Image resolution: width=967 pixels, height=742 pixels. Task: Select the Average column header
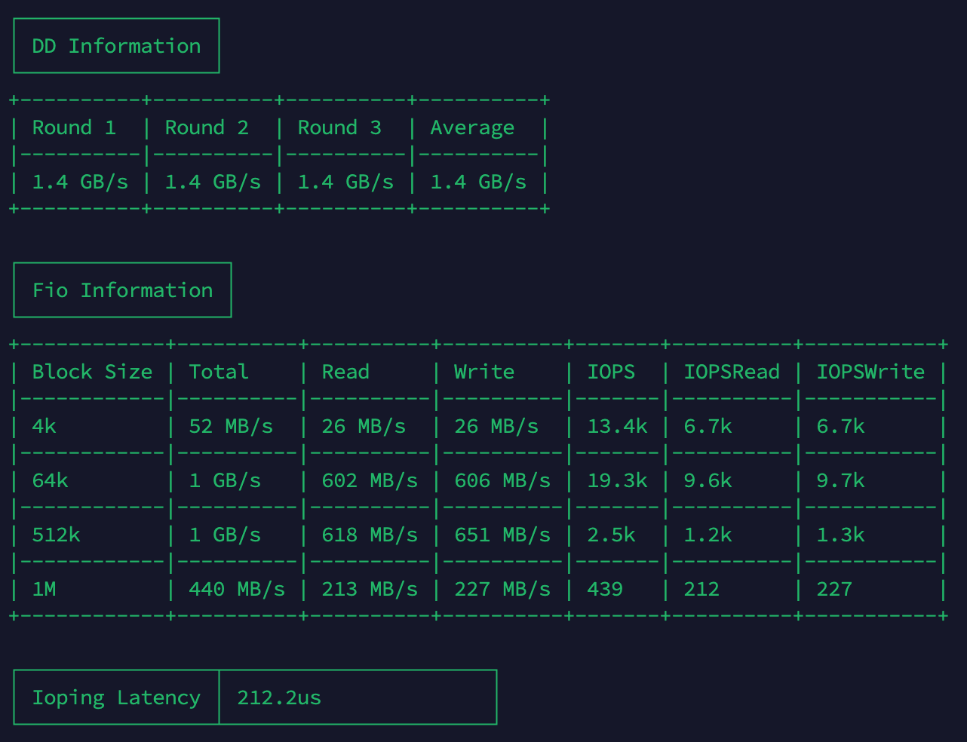[x=472, y=127]
